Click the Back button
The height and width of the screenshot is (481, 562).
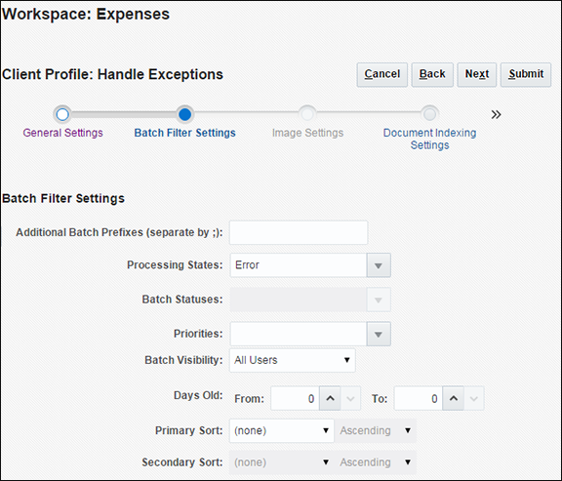432,74
